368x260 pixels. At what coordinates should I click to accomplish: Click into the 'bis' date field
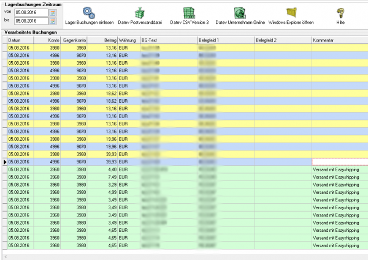tap(31, 20)
